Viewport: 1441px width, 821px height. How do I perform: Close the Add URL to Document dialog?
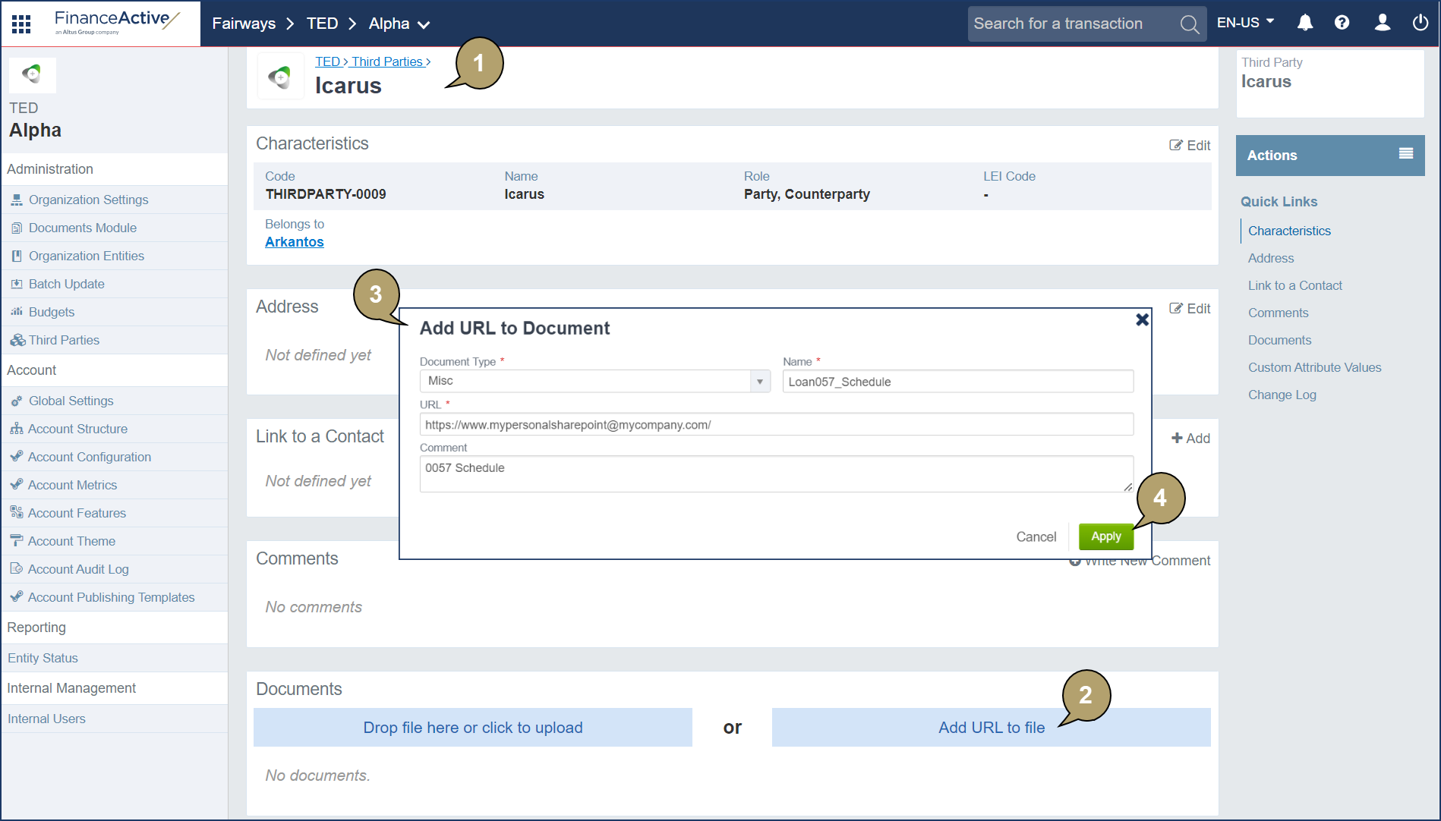[1142, 320]
